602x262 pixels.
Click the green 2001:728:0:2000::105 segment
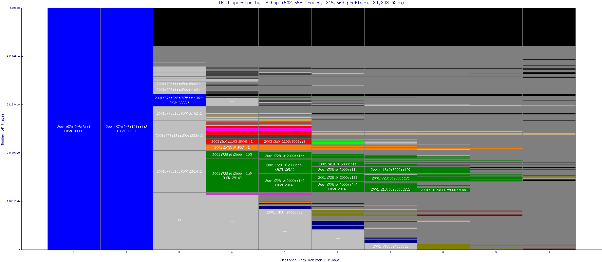pyautogui.click(x=232, y=155)
